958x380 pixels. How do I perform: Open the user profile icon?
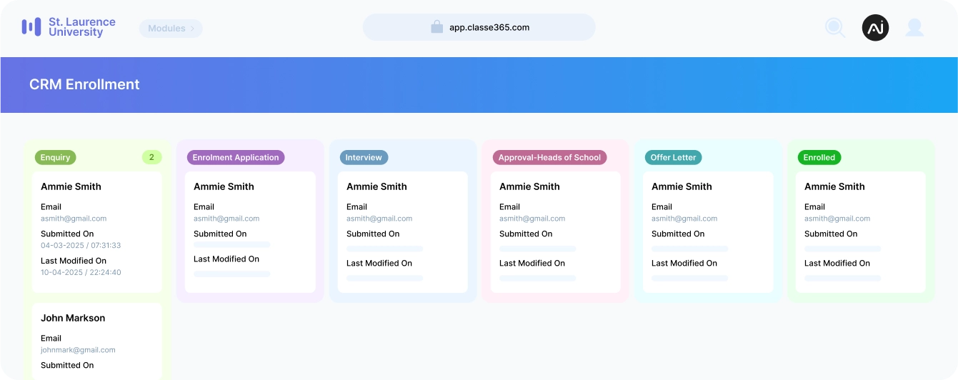tap(914, 28)
